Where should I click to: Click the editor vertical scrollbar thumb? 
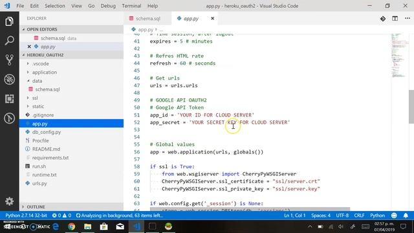coord(411,106)
